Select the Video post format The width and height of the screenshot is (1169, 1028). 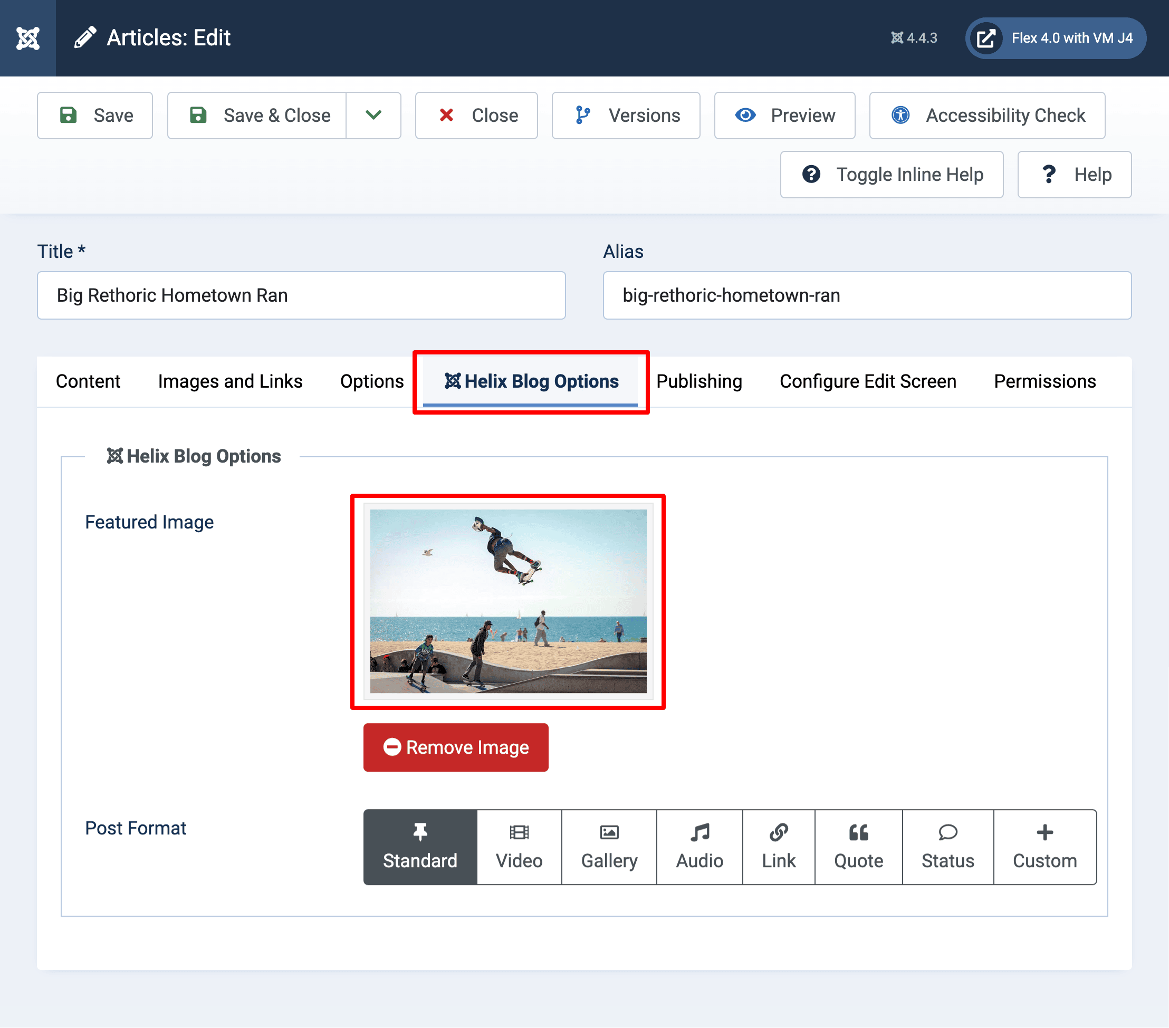tap(519, 846)
